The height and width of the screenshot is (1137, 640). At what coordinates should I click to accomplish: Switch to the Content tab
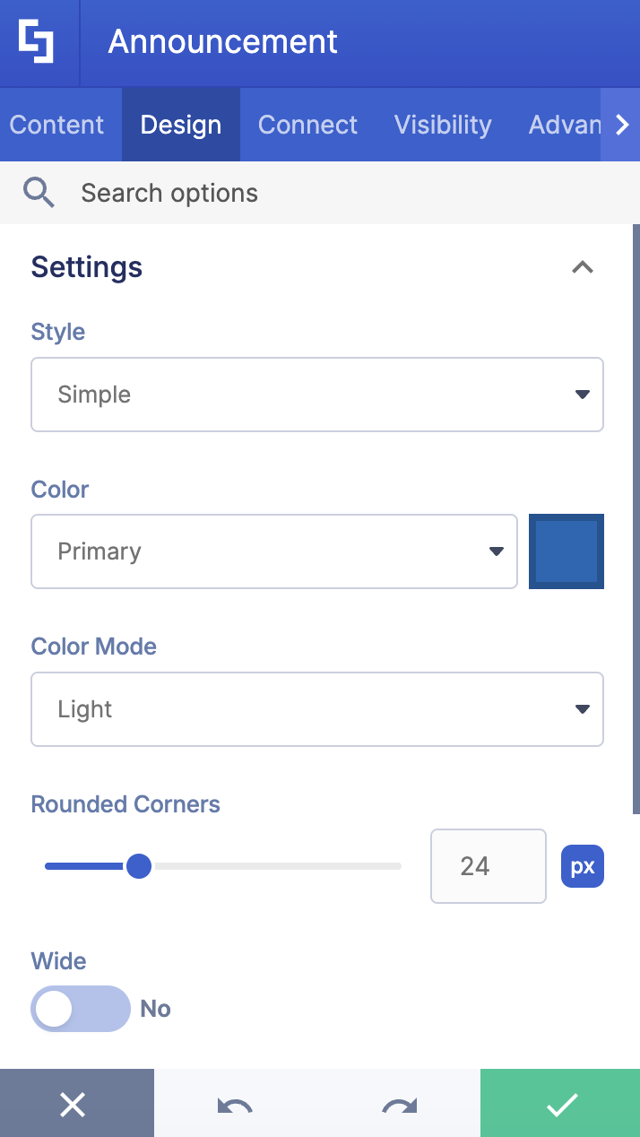[56, 125]
